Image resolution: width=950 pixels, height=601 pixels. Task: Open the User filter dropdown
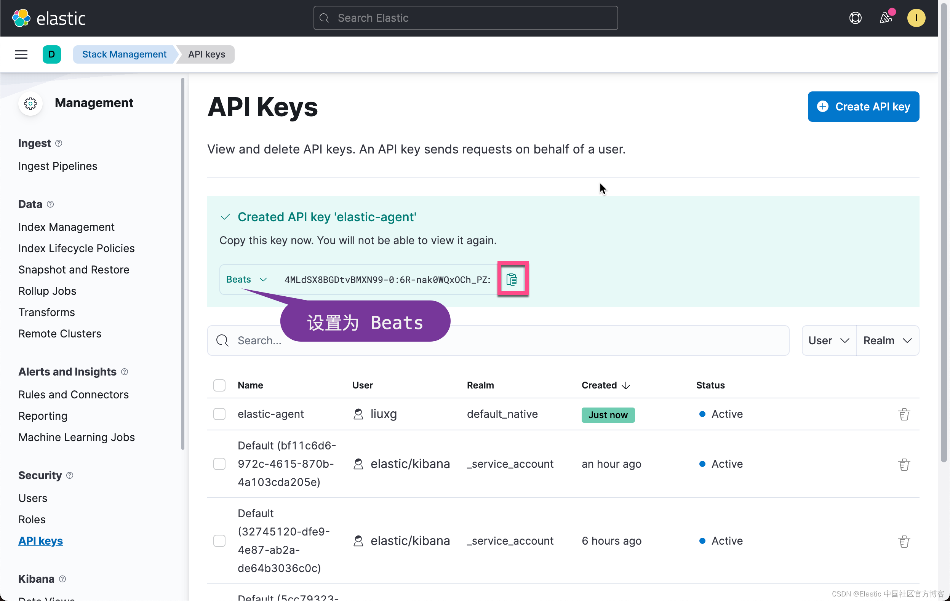click(x=828, y=340)
